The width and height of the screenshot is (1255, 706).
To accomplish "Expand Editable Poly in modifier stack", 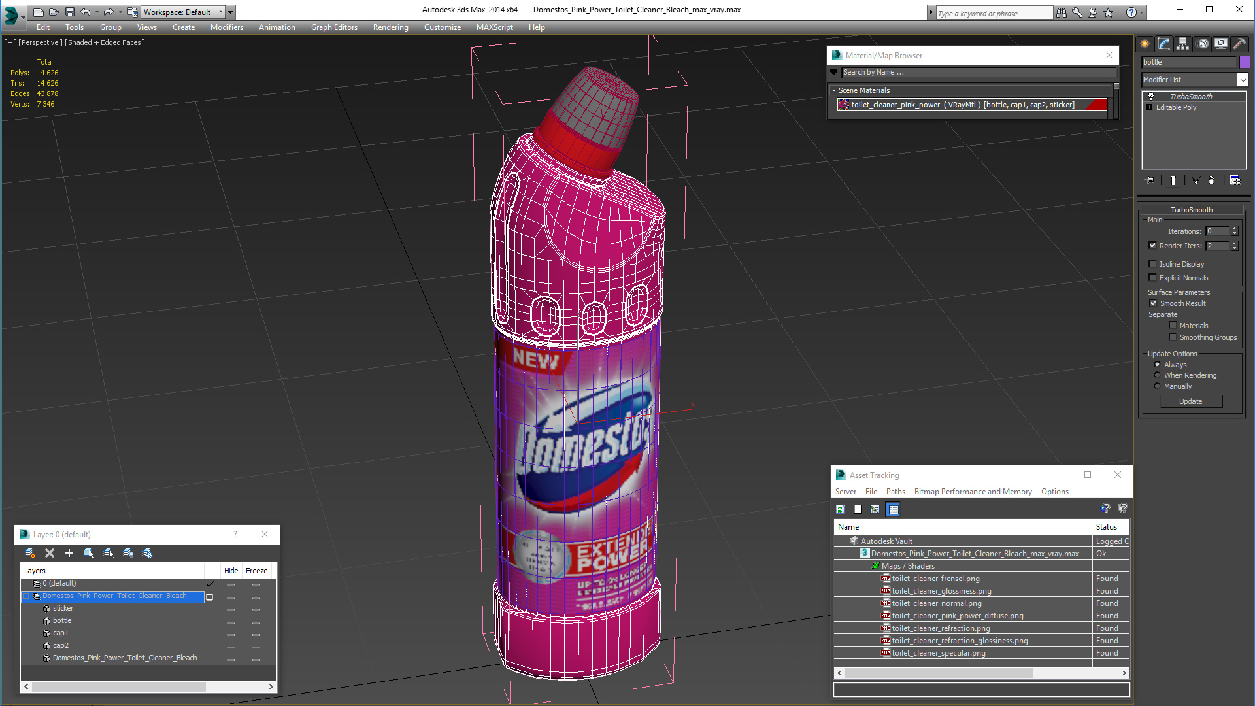I will (1150, 107).
